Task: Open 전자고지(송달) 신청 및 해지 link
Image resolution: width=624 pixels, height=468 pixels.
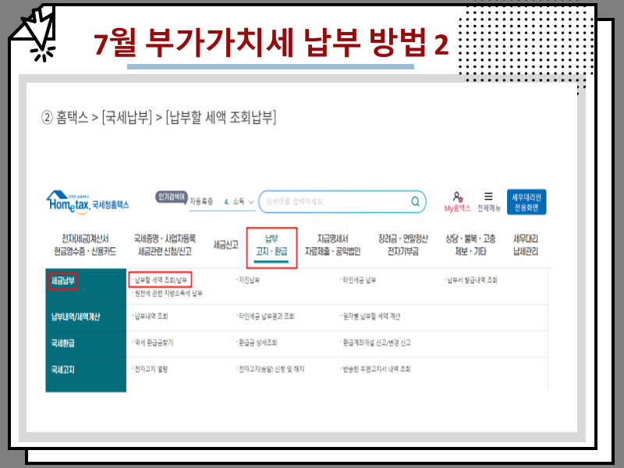Action: [x=271, y=369]
